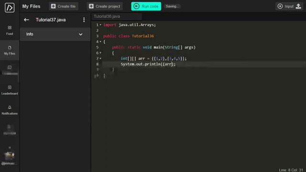Click the Create file button
Image resolution: width=306 pixels, height=172 pixels.
(x=64, y=6)
